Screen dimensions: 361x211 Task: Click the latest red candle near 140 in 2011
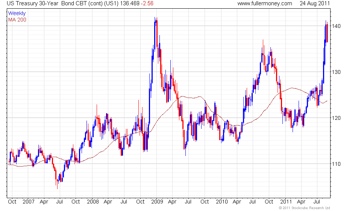coord(327,32)
